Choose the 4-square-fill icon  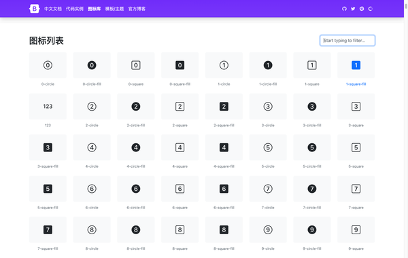[x=224, y=147]
